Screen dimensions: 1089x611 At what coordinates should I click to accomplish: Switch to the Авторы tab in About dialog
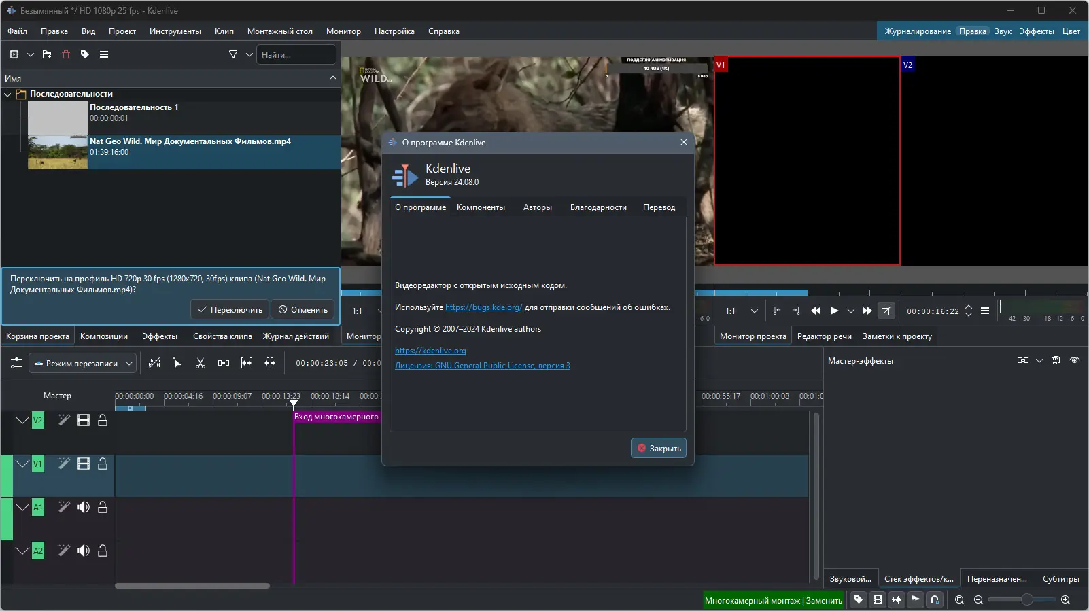[537, 207]
